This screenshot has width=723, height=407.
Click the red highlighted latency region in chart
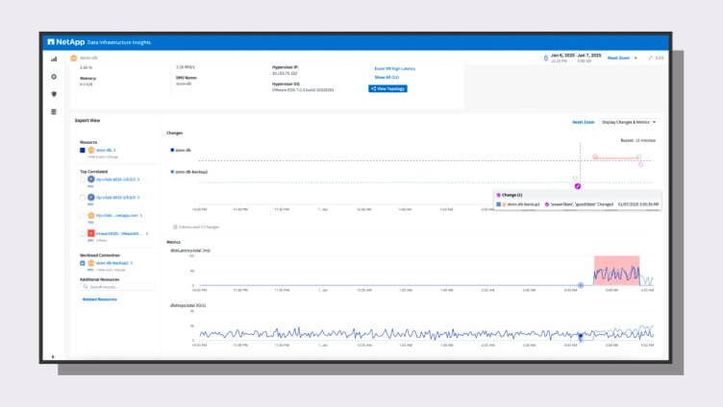pyautogui.click(x=616, y=270)
